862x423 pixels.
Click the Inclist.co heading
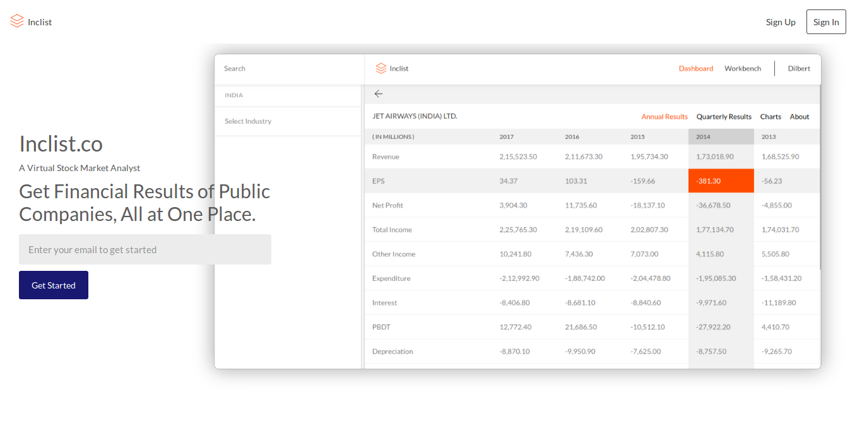[x=61, y=144]
